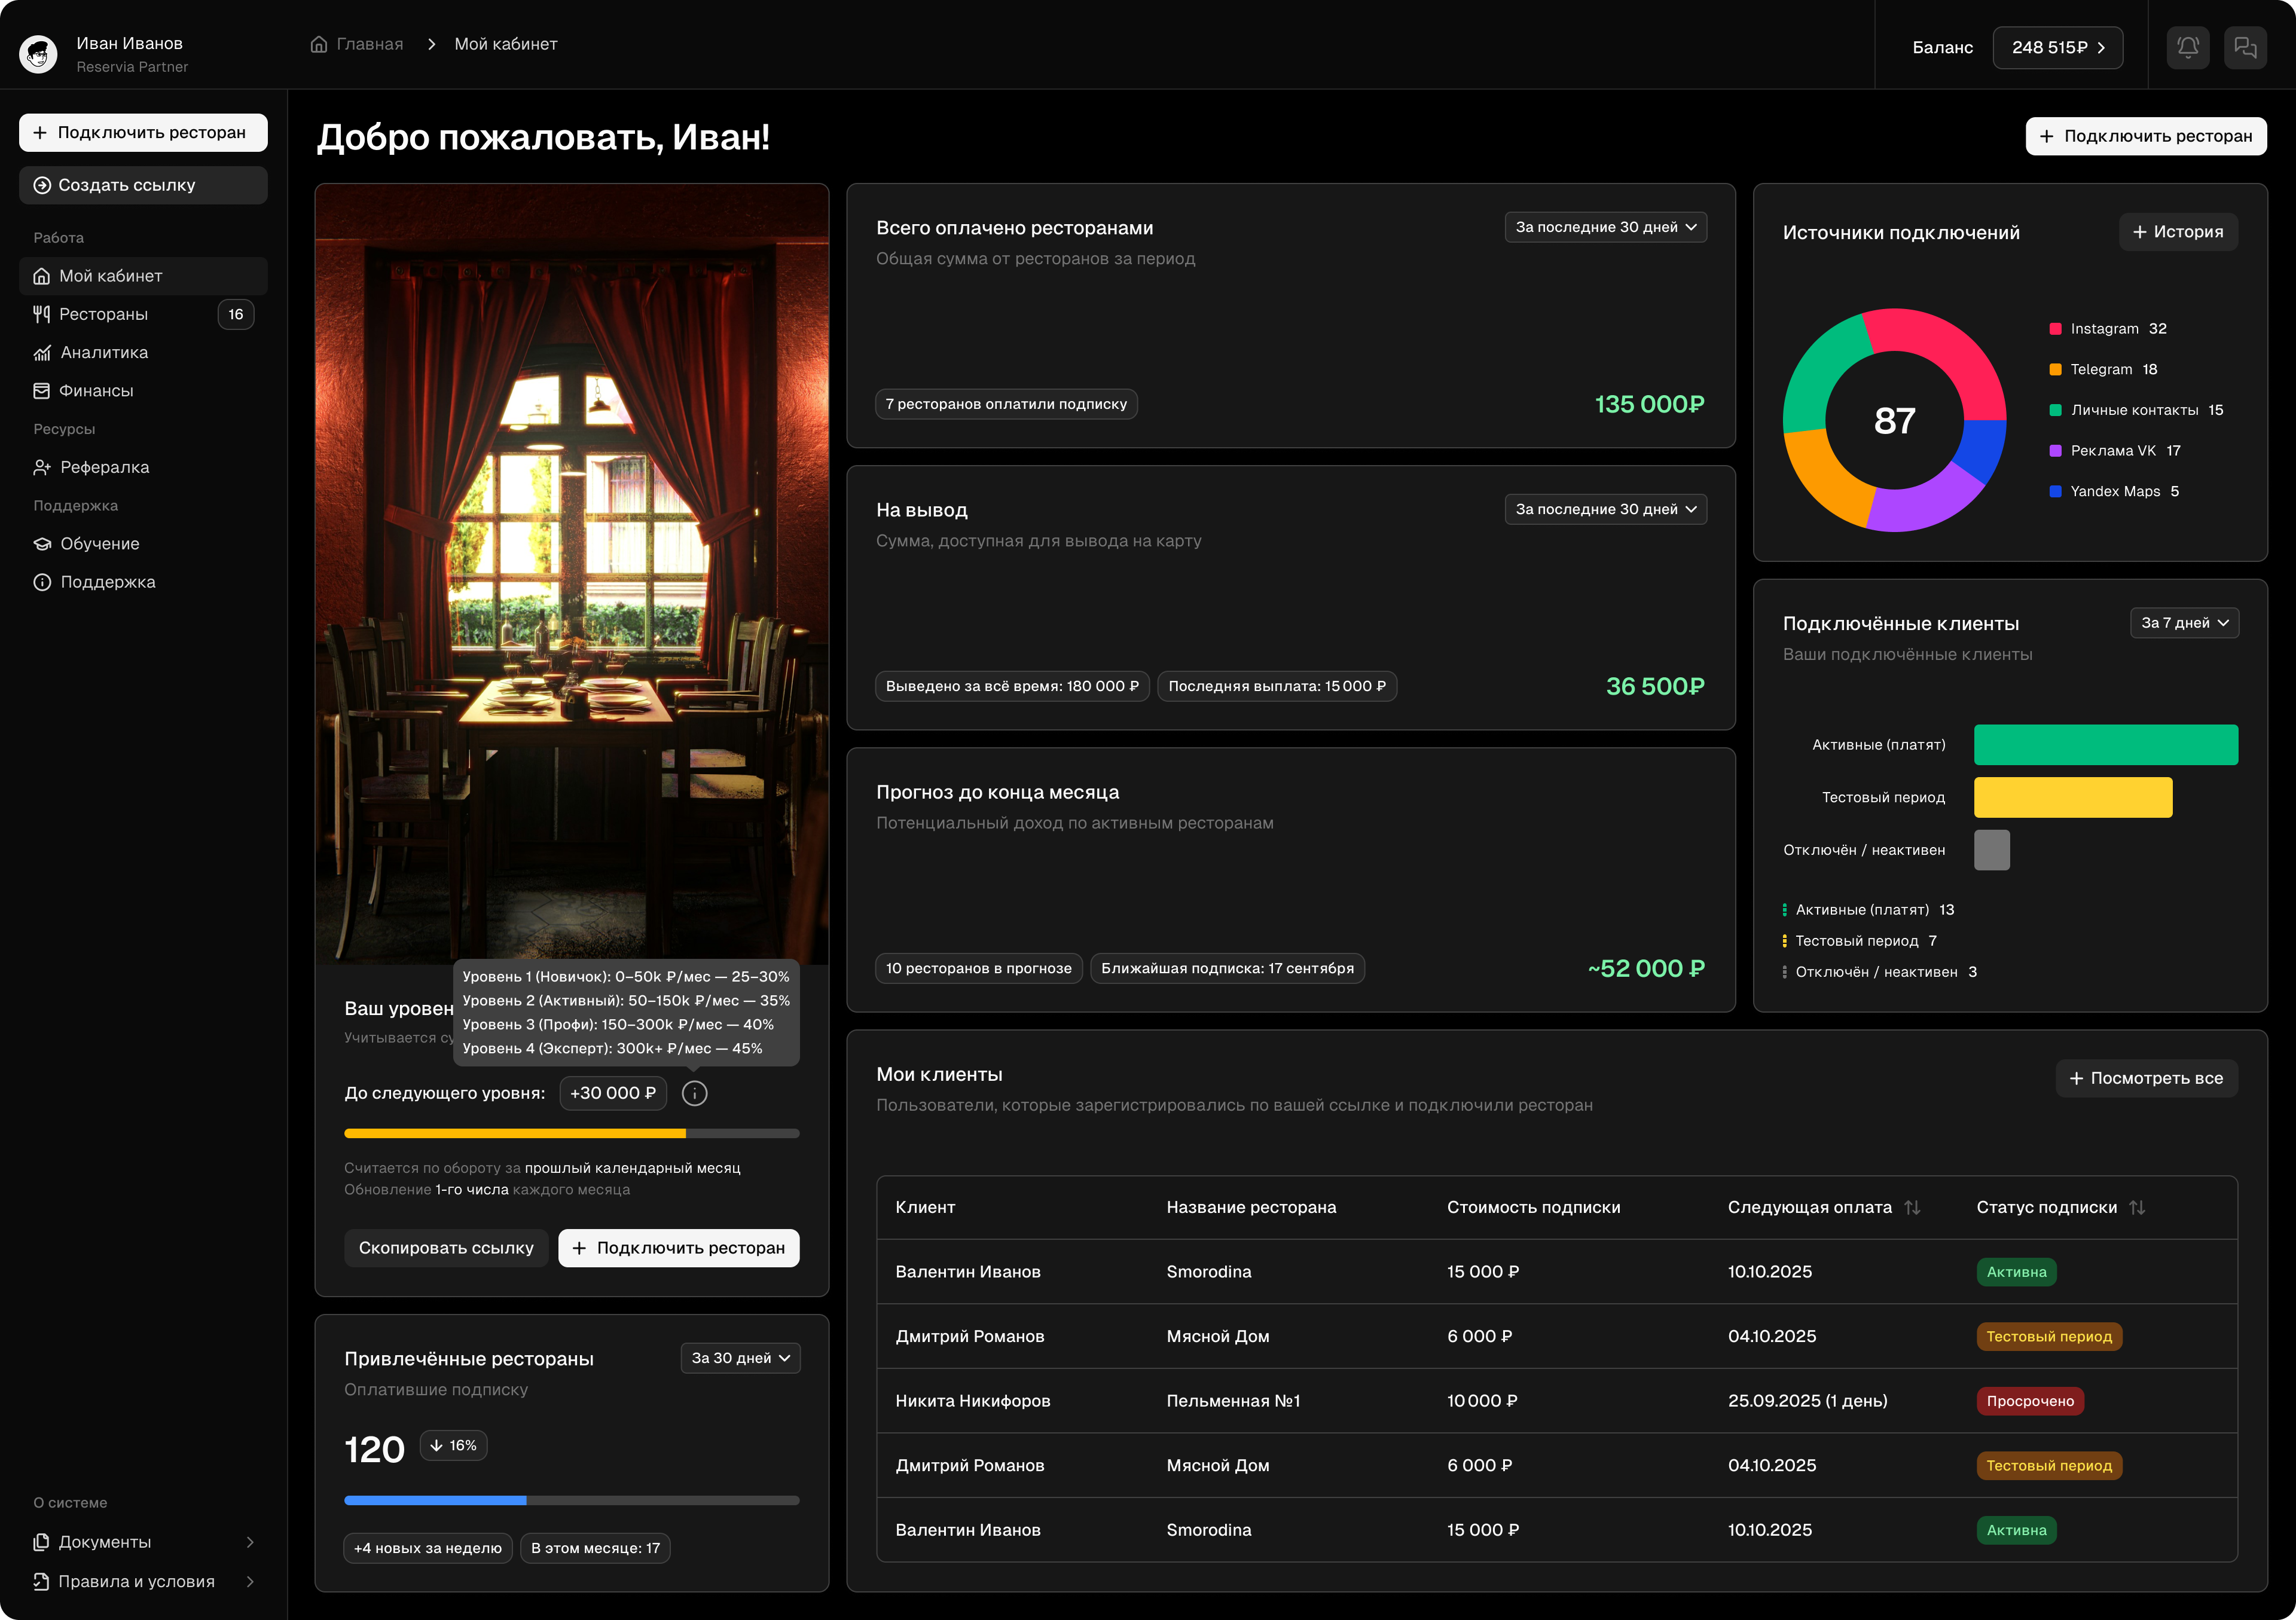Click Скопировать ссылку button
Image resolution: width=2296 pixels, height=1620 pixels.
tap(446, 1248)
